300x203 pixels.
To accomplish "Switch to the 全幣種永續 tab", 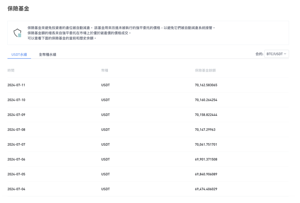I will 47,55.
